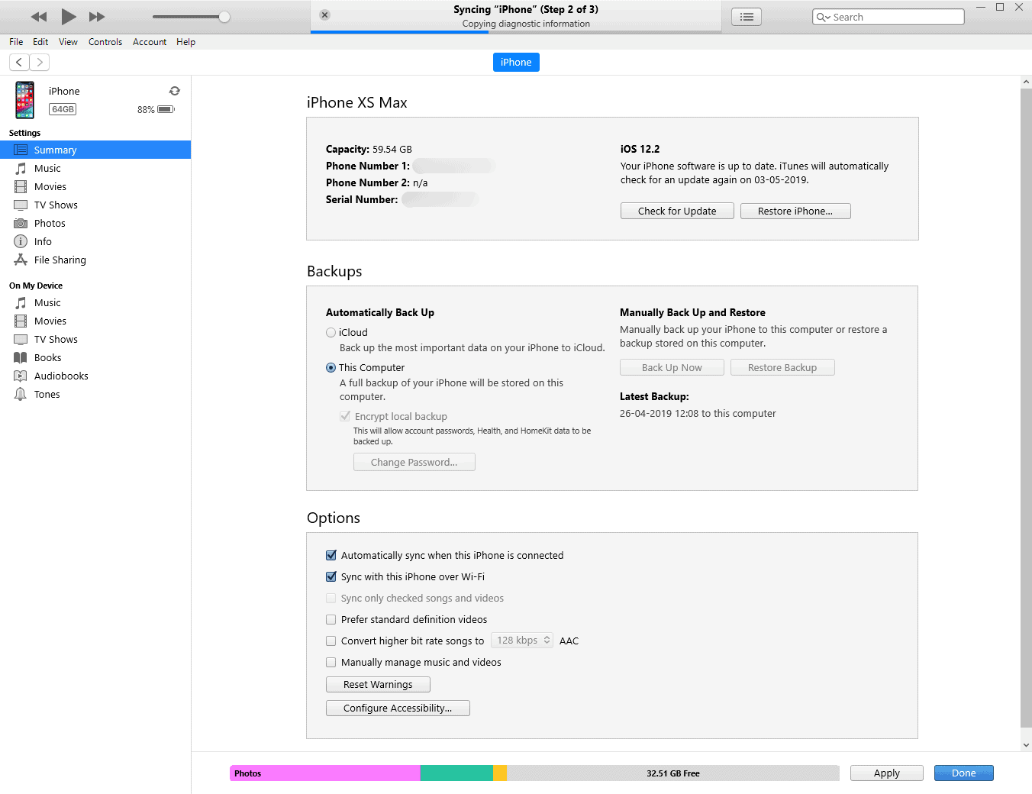Click the Play button in the toolbar
1032x794 pixels.
(68, 16)
